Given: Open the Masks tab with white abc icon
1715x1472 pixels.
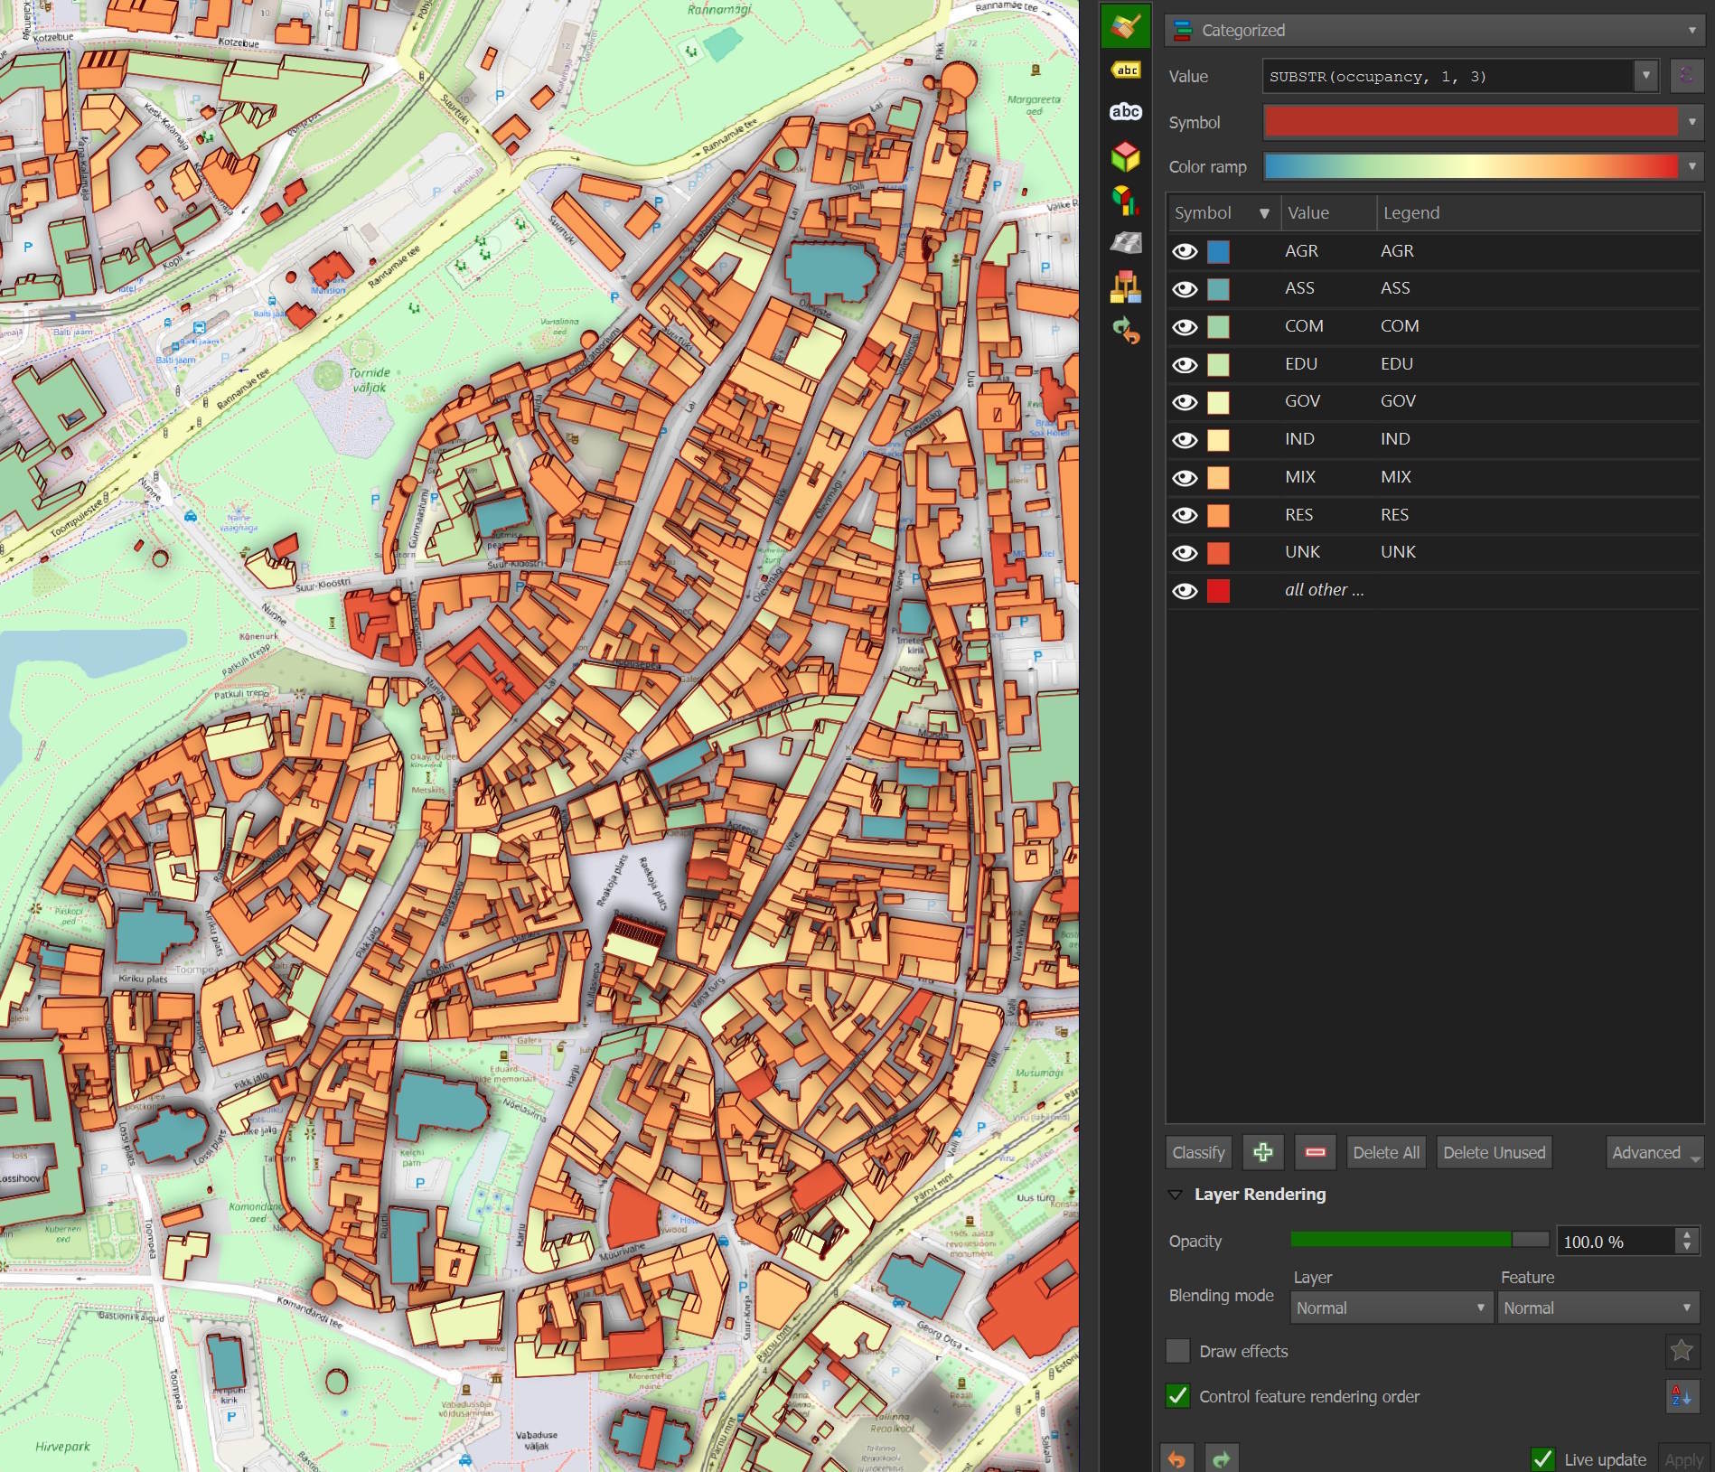Looking at the screenshot, I should pyautogui.click(x=1125, y=112).
